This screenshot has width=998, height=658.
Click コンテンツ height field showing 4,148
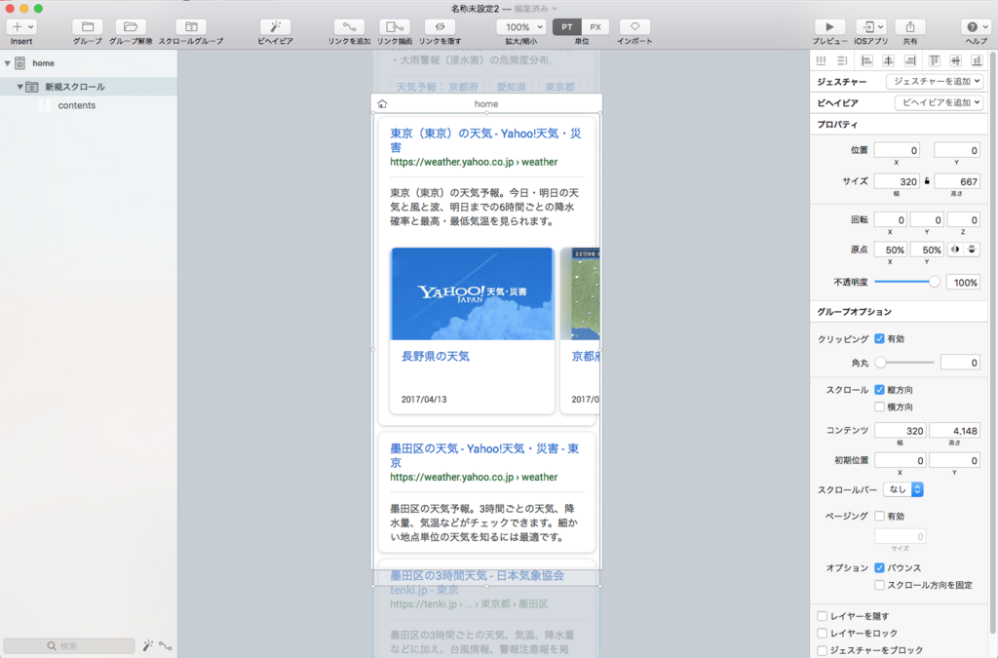(x=955, y=431)
